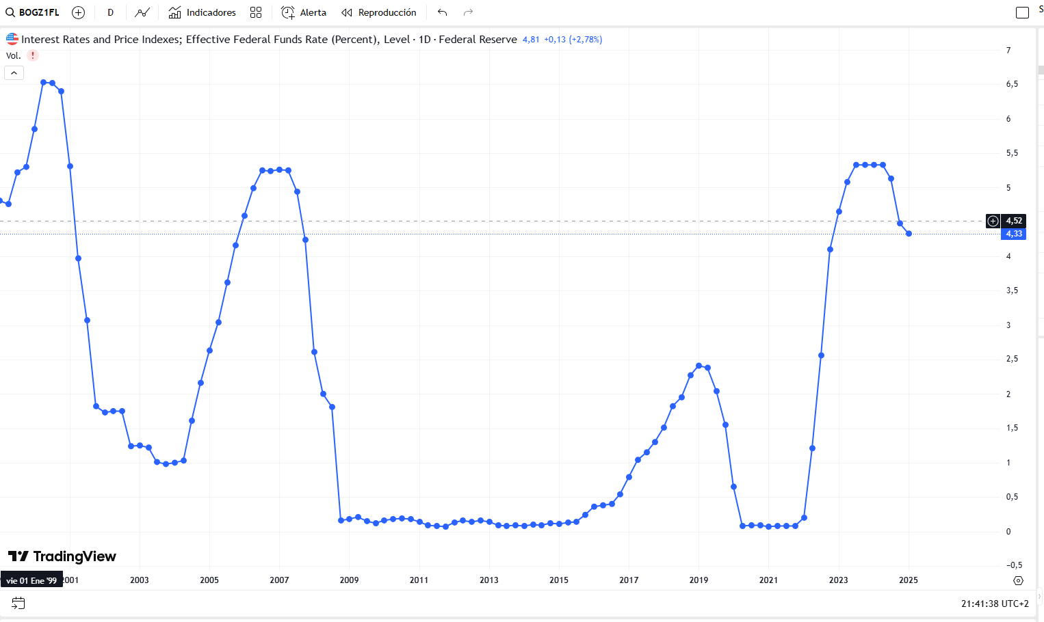The height and width of the screenshot is (622, 1044).
Task: Open the BOGZ1FL symbol search
Action: coord(33,12)
